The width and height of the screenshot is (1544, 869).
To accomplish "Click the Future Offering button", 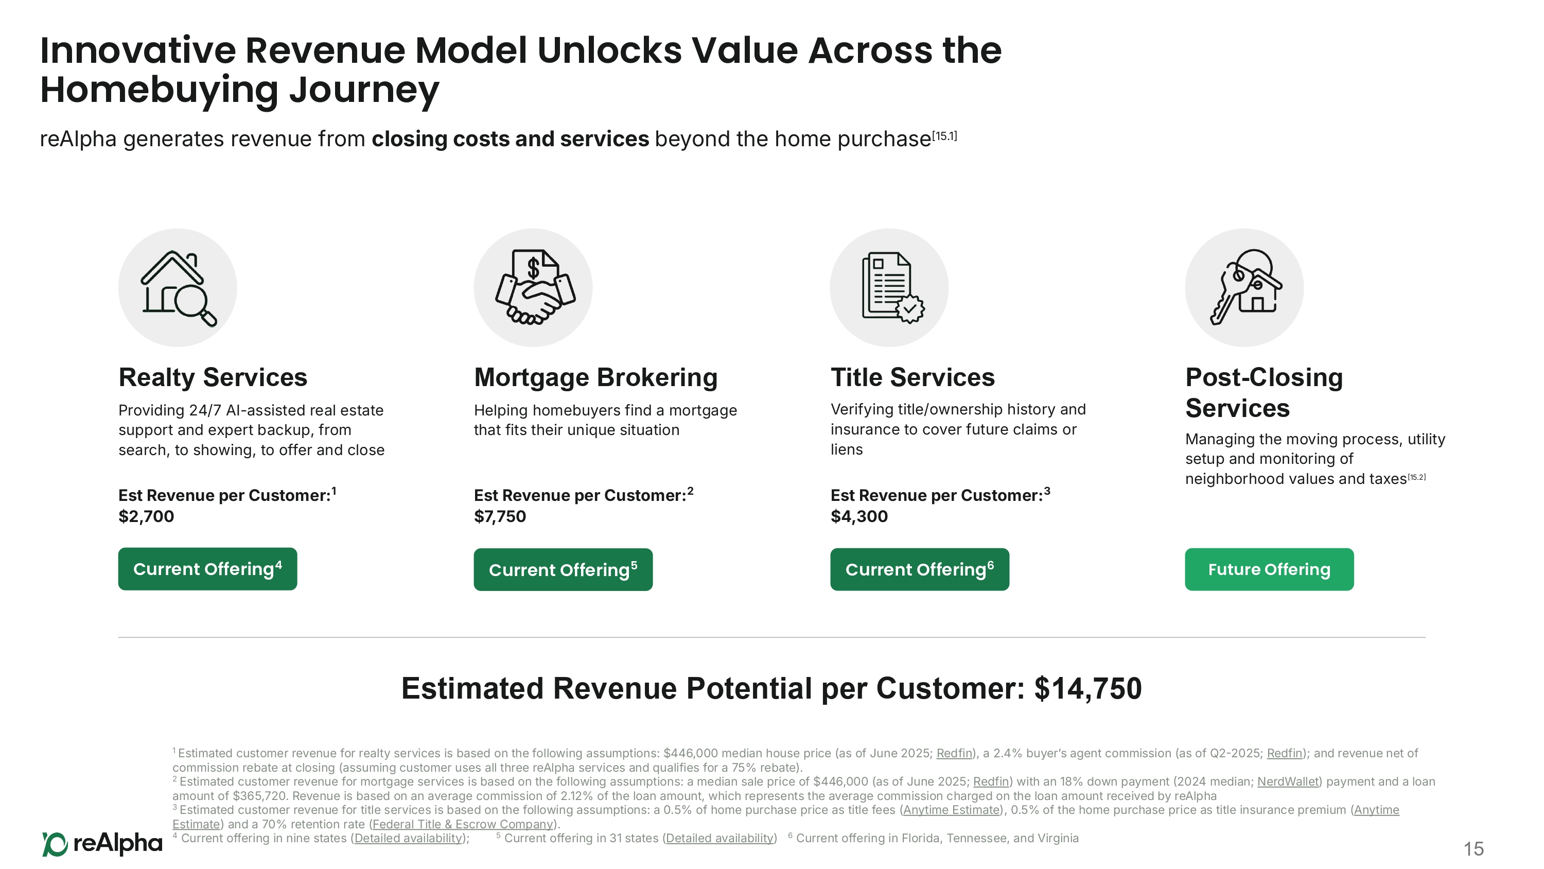I will 1269,569.
